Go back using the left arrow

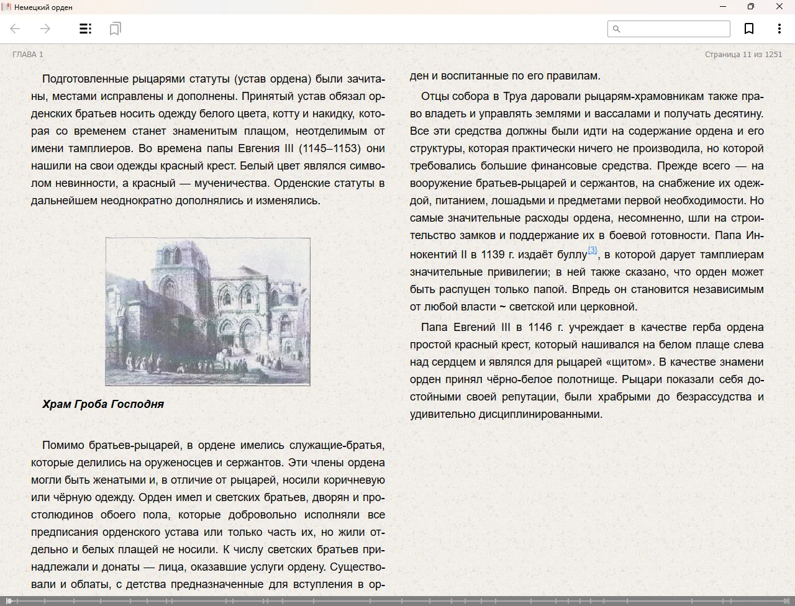(16, 29)
